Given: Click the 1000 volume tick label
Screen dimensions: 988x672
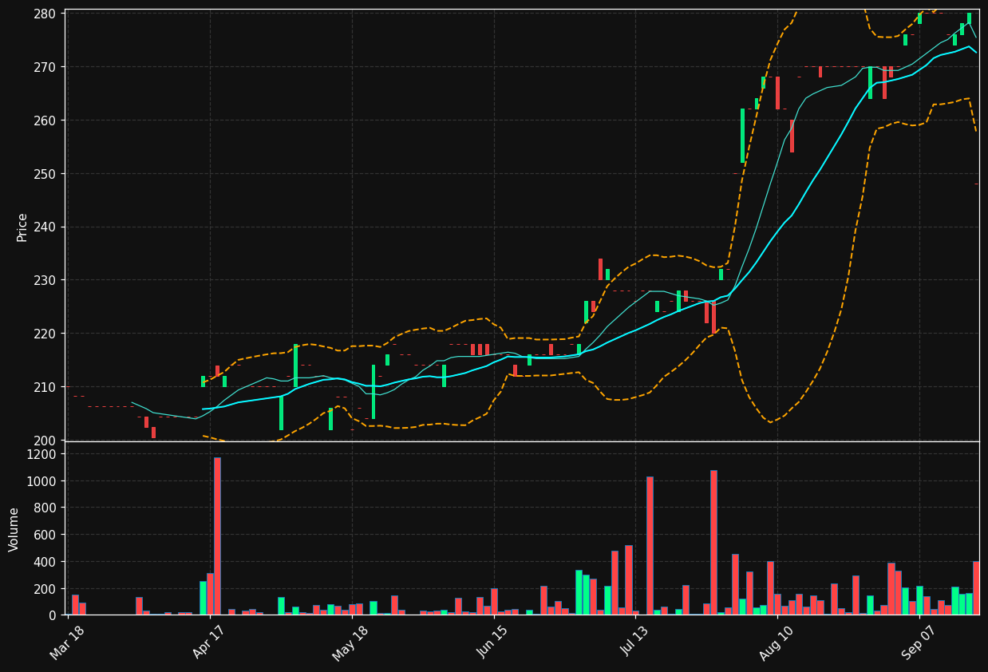Looking at the screenshot, I should click(x=41, y=481).
